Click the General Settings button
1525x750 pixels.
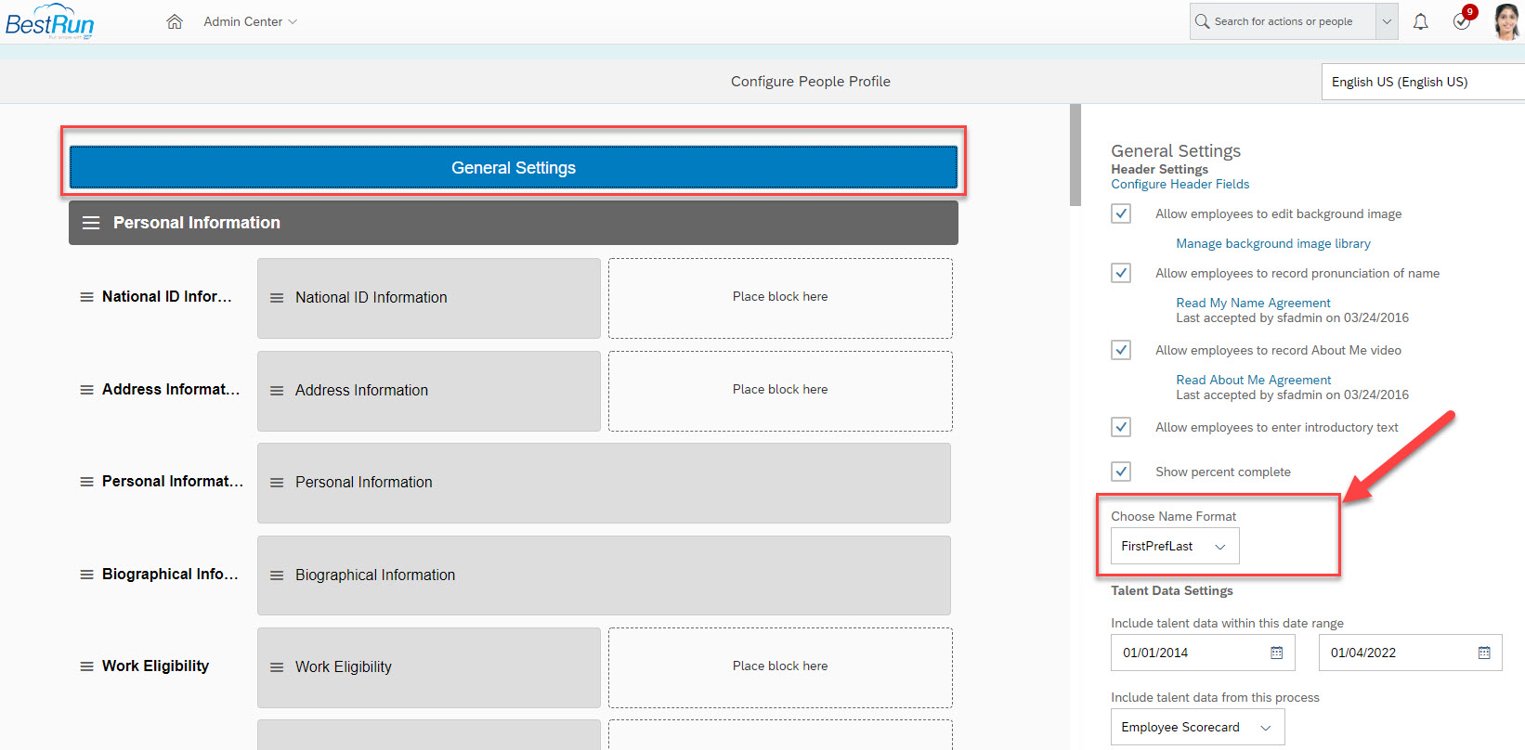514,168
